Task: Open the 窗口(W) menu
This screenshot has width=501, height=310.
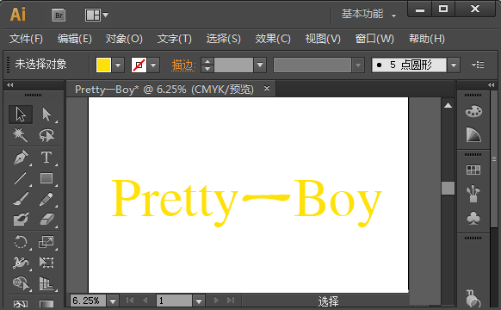Action: (x=374, y=39)
